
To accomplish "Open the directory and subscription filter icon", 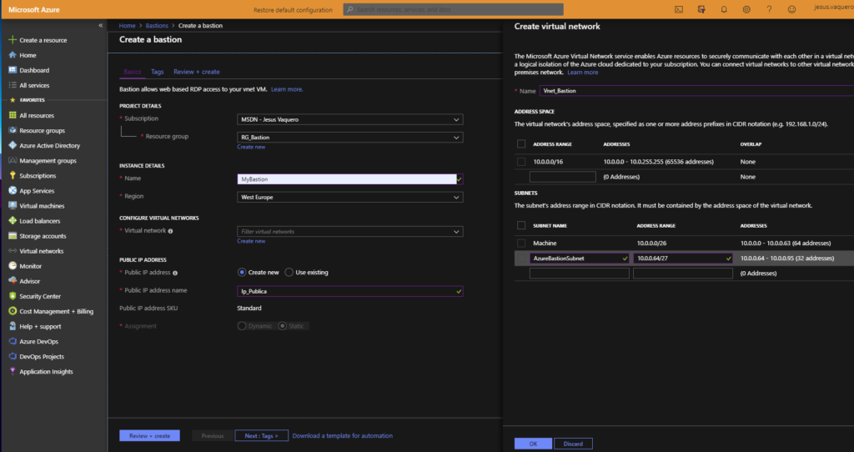I will point(701,9).
